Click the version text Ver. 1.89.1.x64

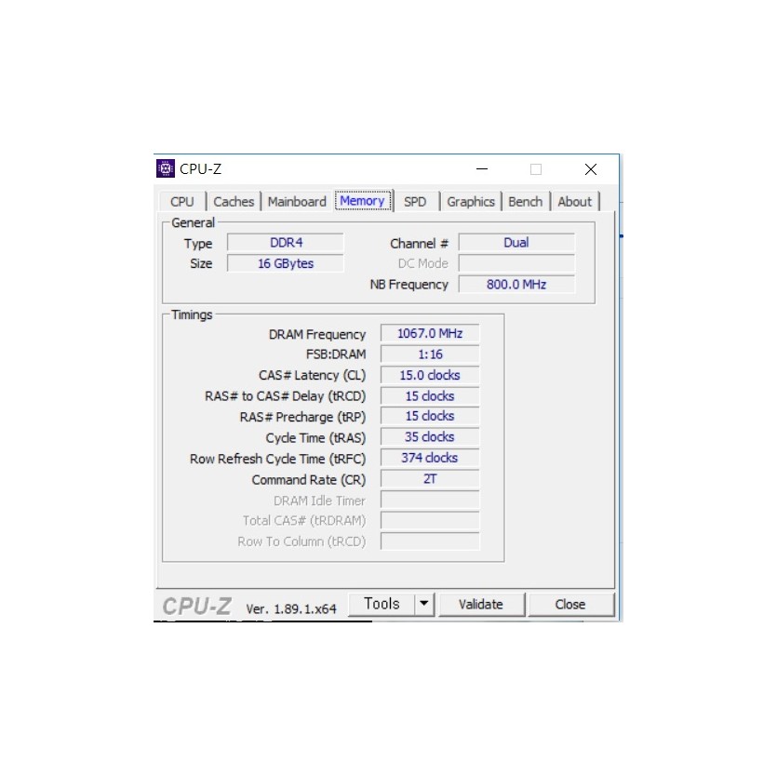[x=291, y=608]
